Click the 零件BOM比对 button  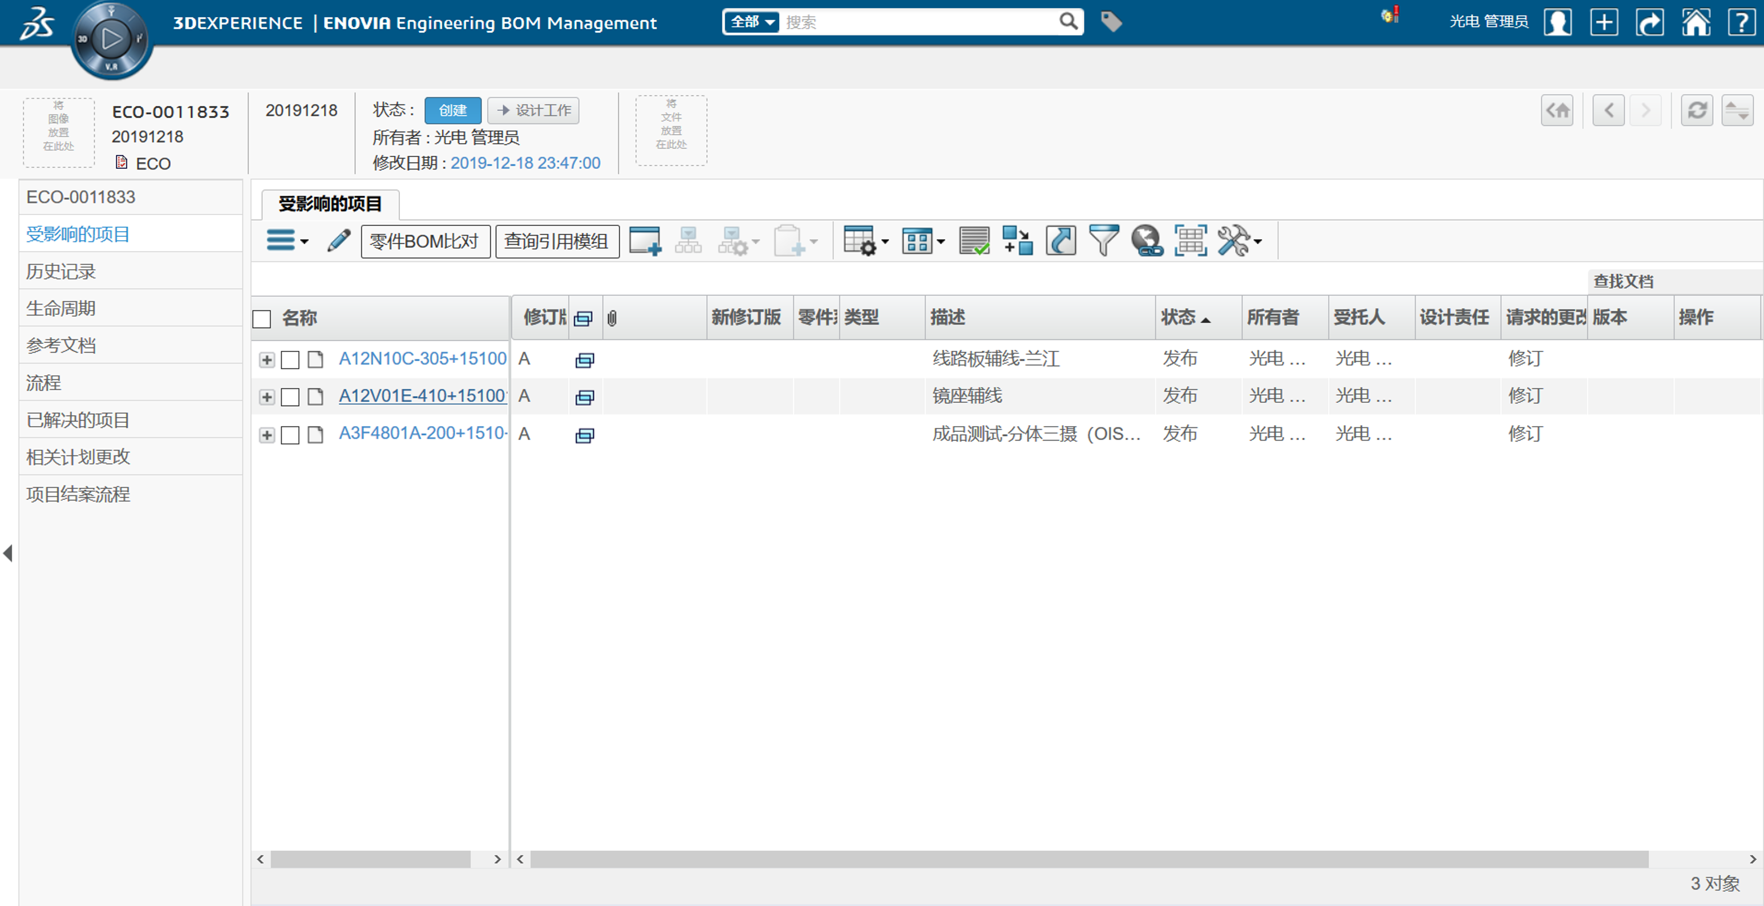(x=424, y=241)
